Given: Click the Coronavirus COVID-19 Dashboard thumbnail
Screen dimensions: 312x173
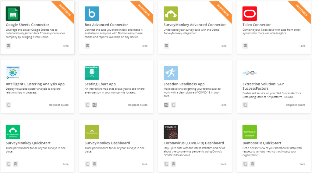Looking at the screenshot, I should pos(171,132).
